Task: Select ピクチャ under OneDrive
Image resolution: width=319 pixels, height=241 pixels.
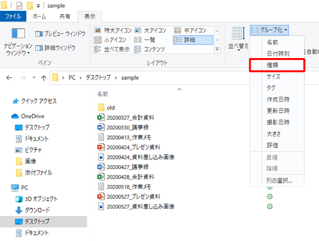Action: [x=28, y=150]
